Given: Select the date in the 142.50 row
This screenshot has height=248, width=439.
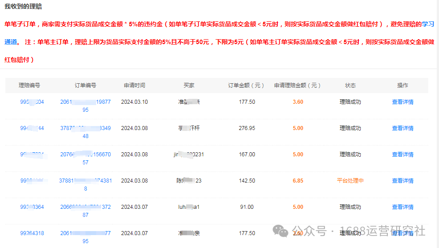Looking at the screenshot, I should (134, 181).
